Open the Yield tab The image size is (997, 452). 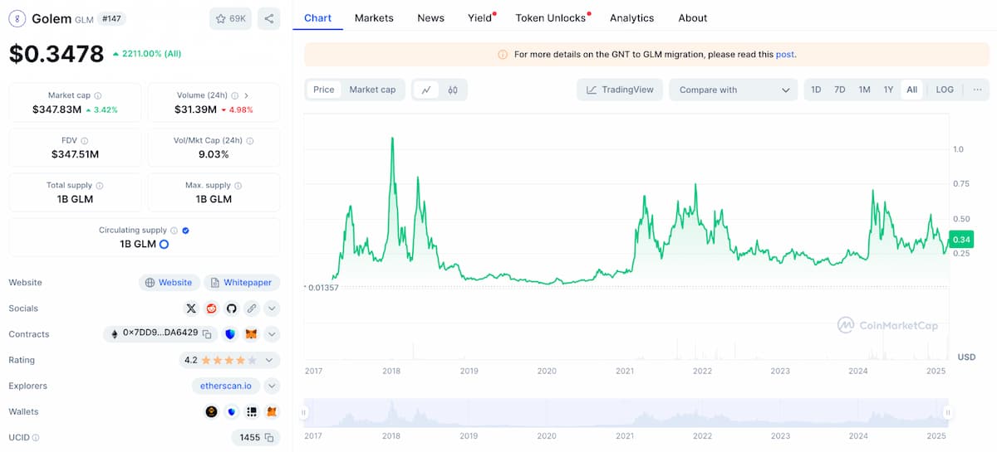click(480, 17)
